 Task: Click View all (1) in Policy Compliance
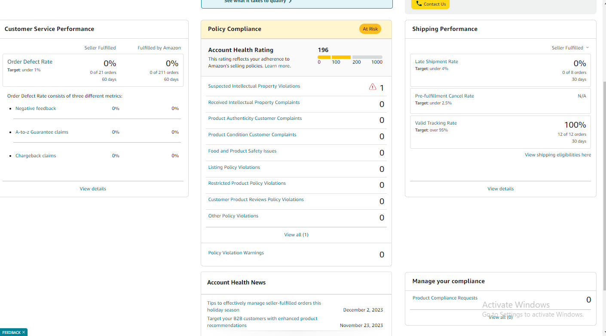pyautogui.click(x=296, y=235)
